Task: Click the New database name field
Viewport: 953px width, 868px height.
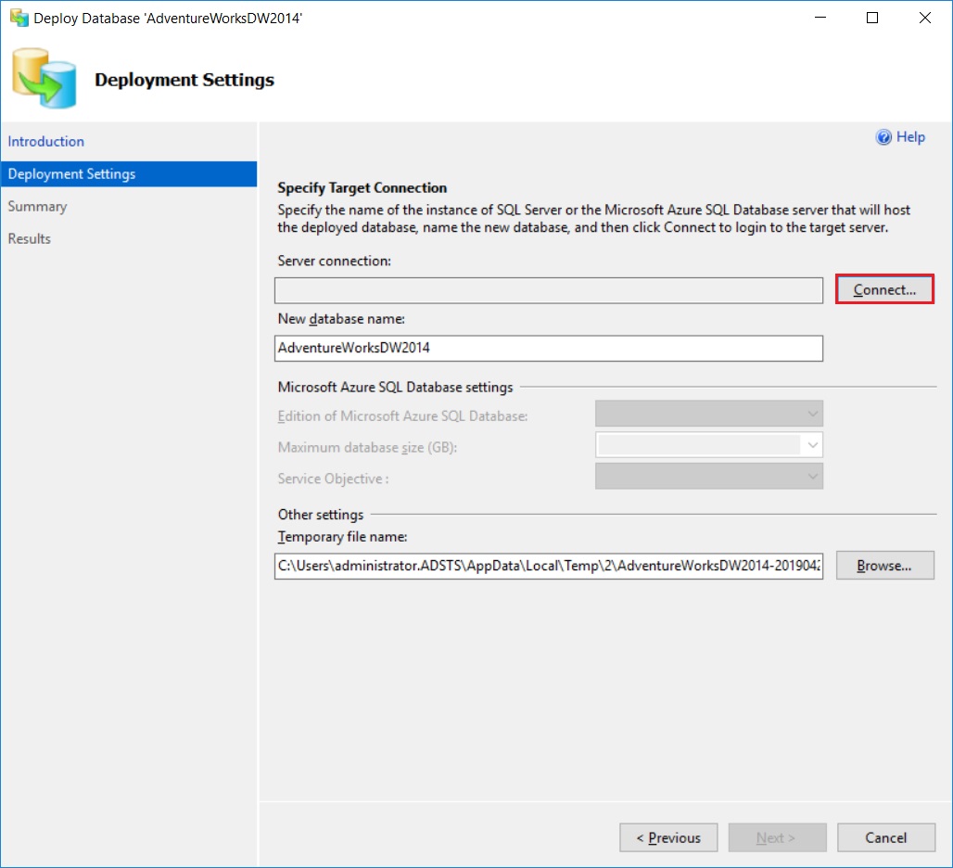Action: (x=548, y=349)
